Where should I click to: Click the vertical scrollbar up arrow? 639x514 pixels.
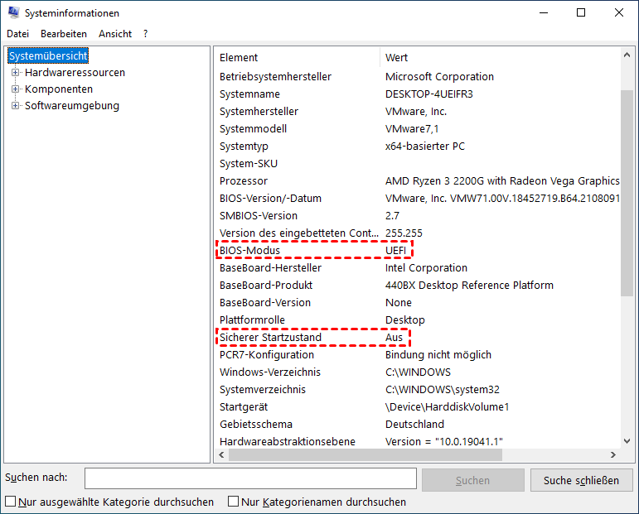[627, 55]
